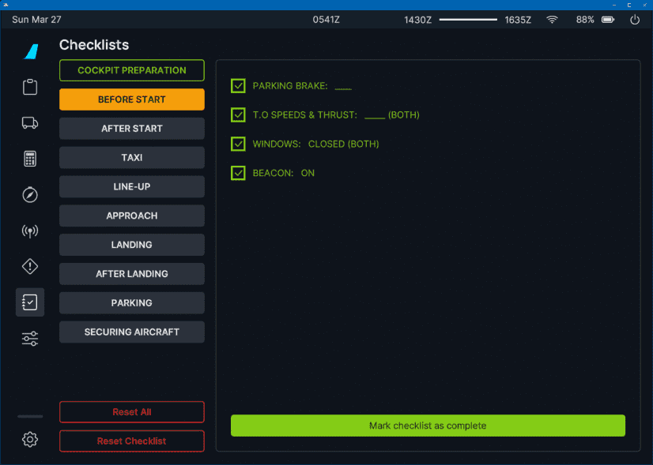Open the Presets sliders icon in sidebar
Image resolution: width=653 pixels, height=465 pixels.
30,339
